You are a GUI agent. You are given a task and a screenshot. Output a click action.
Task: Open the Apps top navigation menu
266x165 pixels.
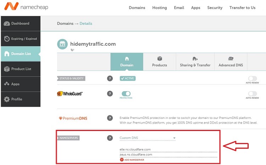click(195, 8)
